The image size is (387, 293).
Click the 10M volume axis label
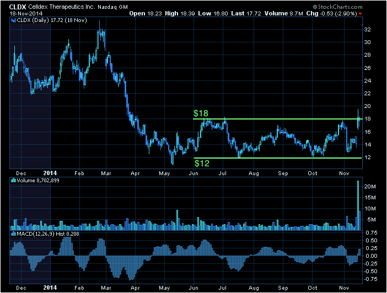370,209
